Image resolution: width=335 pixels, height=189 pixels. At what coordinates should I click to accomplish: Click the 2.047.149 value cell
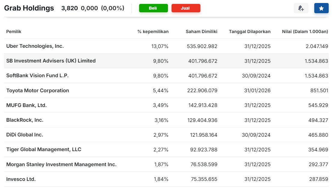coord(317,46)
